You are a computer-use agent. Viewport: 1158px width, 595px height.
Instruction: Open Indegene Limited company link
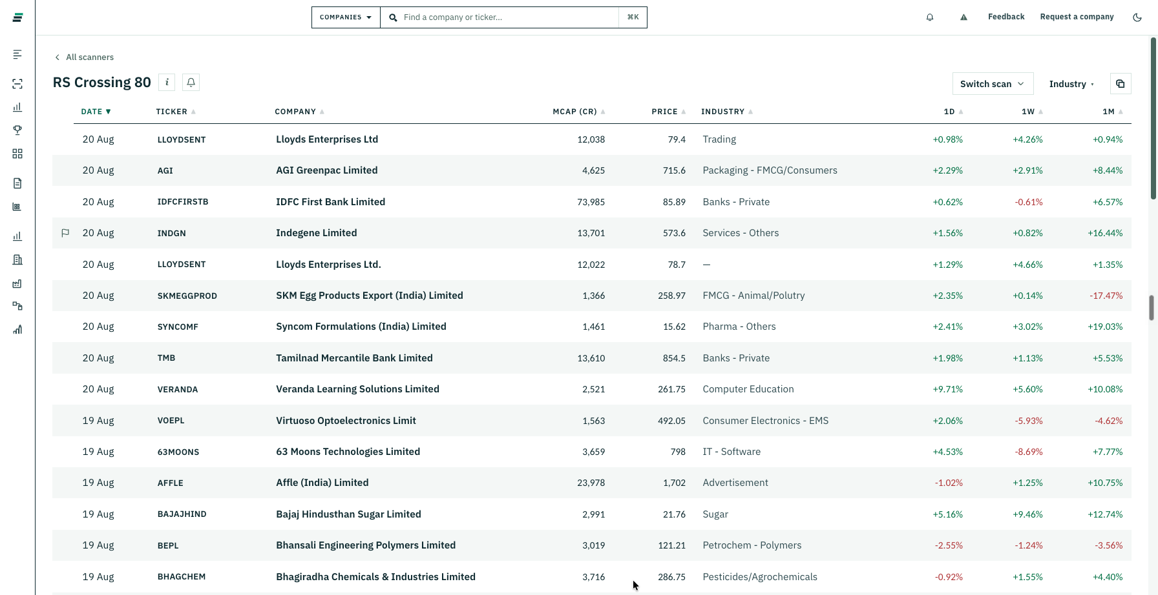tap(317, 233)
